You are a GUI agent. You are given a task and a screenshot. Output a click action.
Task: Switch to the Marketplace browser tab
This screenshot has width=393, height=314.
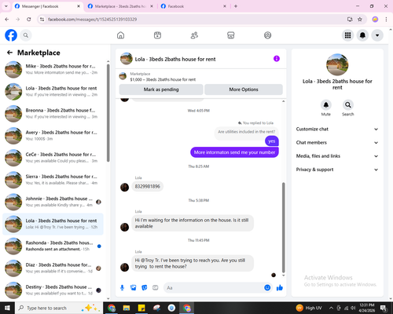click(x=120, y=6)
